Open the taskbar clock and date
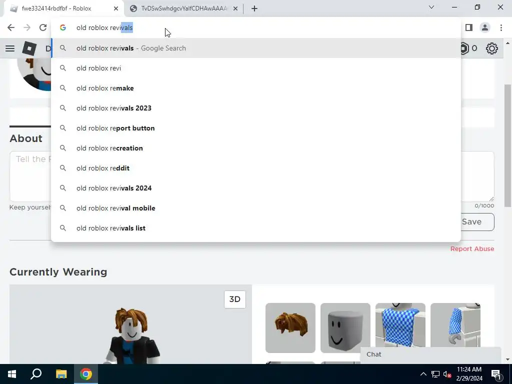Image resolution: width=512 pixels, height=384 pixels. click(x=469, y=374)
